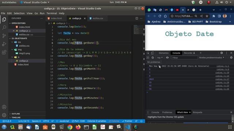The height and width of the screenshot is (131, 234).
Task: Open the Extensions view
Action: click(x=4, y=52)
